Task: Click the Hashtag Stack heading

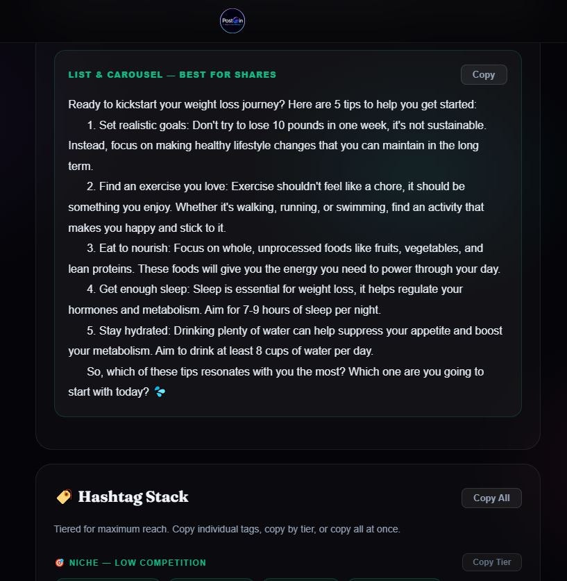Action: (133, 497)
